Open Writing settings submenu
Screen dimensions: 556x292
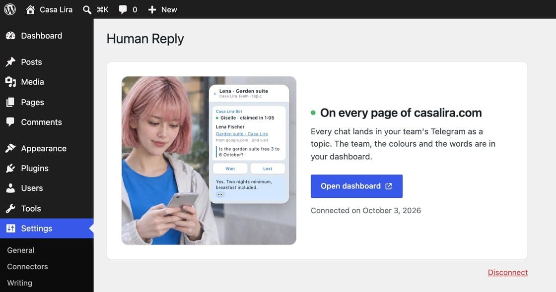[19, 283]
